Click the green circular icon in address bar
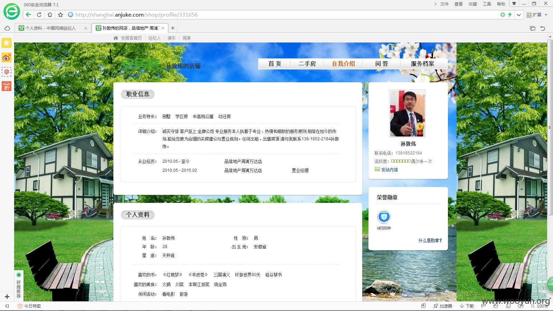553x311 pixels. tap(503, 15)
